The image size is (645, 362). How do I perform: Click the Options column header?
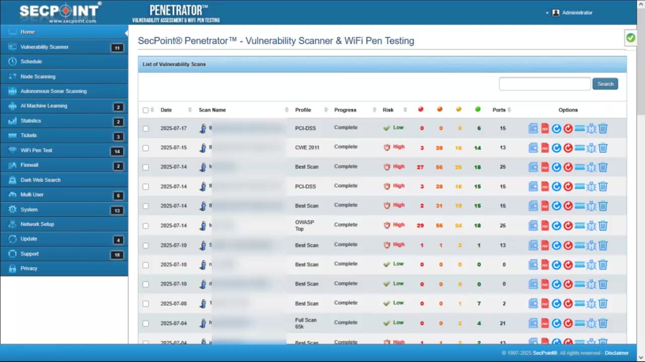tap(568, 110)
